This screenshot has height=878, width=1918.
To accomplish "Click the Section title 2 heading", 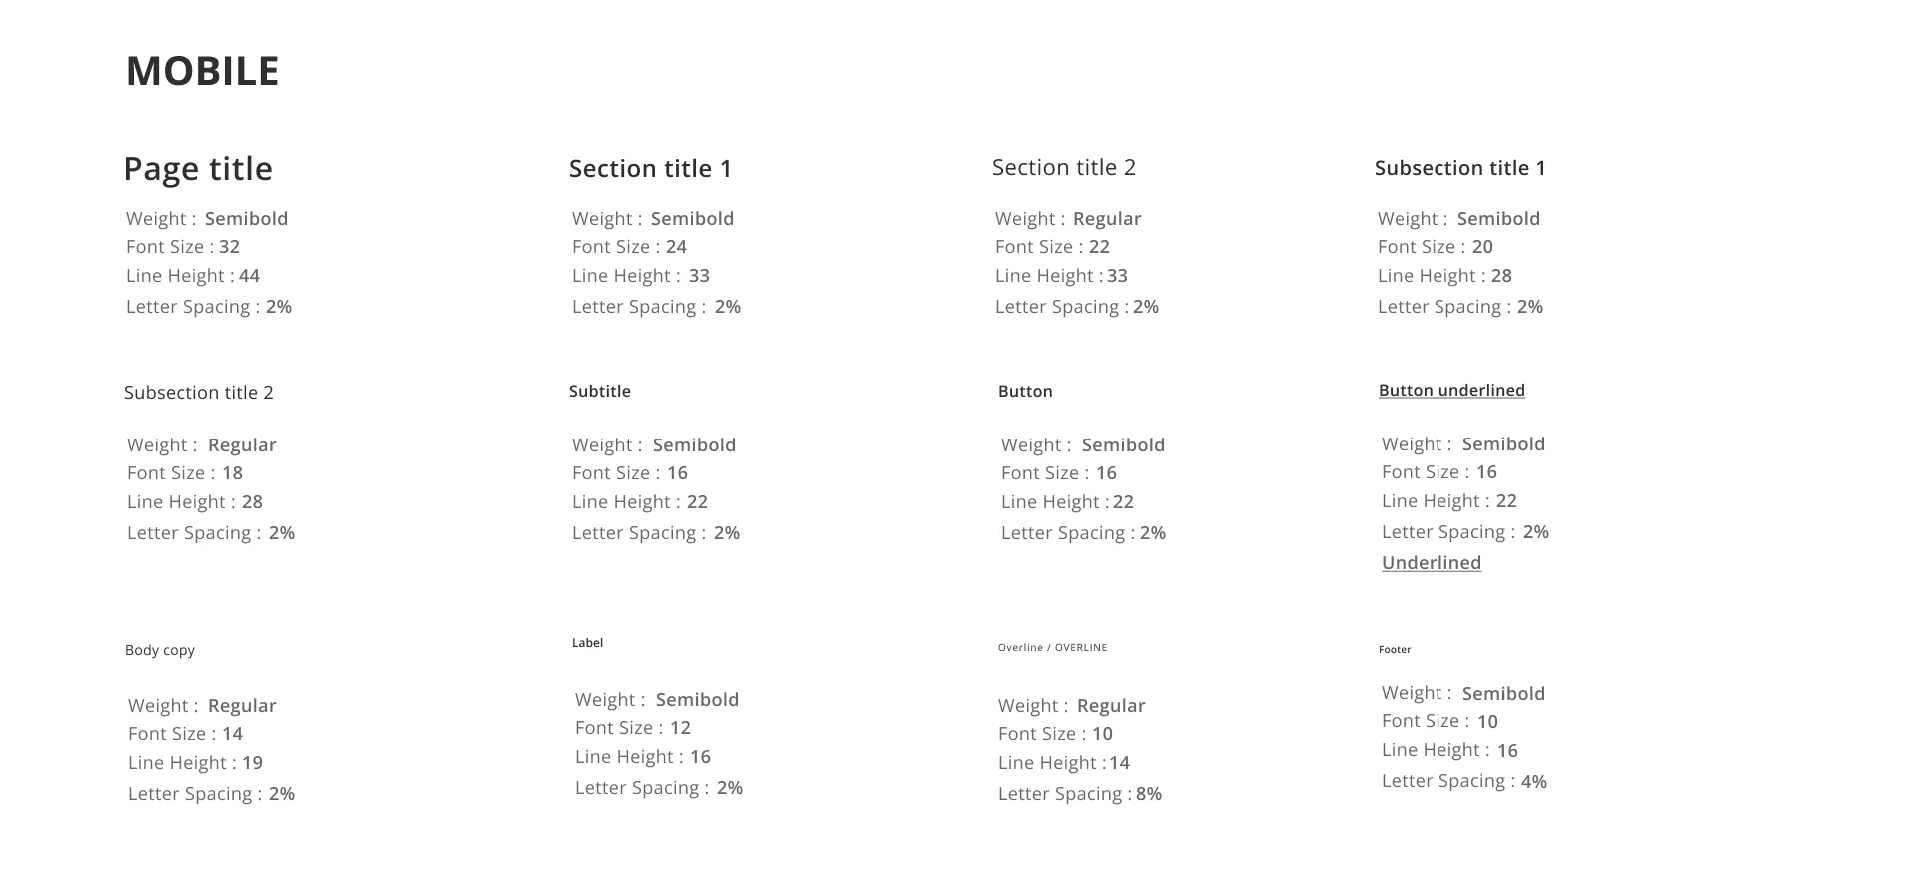I will coord(1064,167).
